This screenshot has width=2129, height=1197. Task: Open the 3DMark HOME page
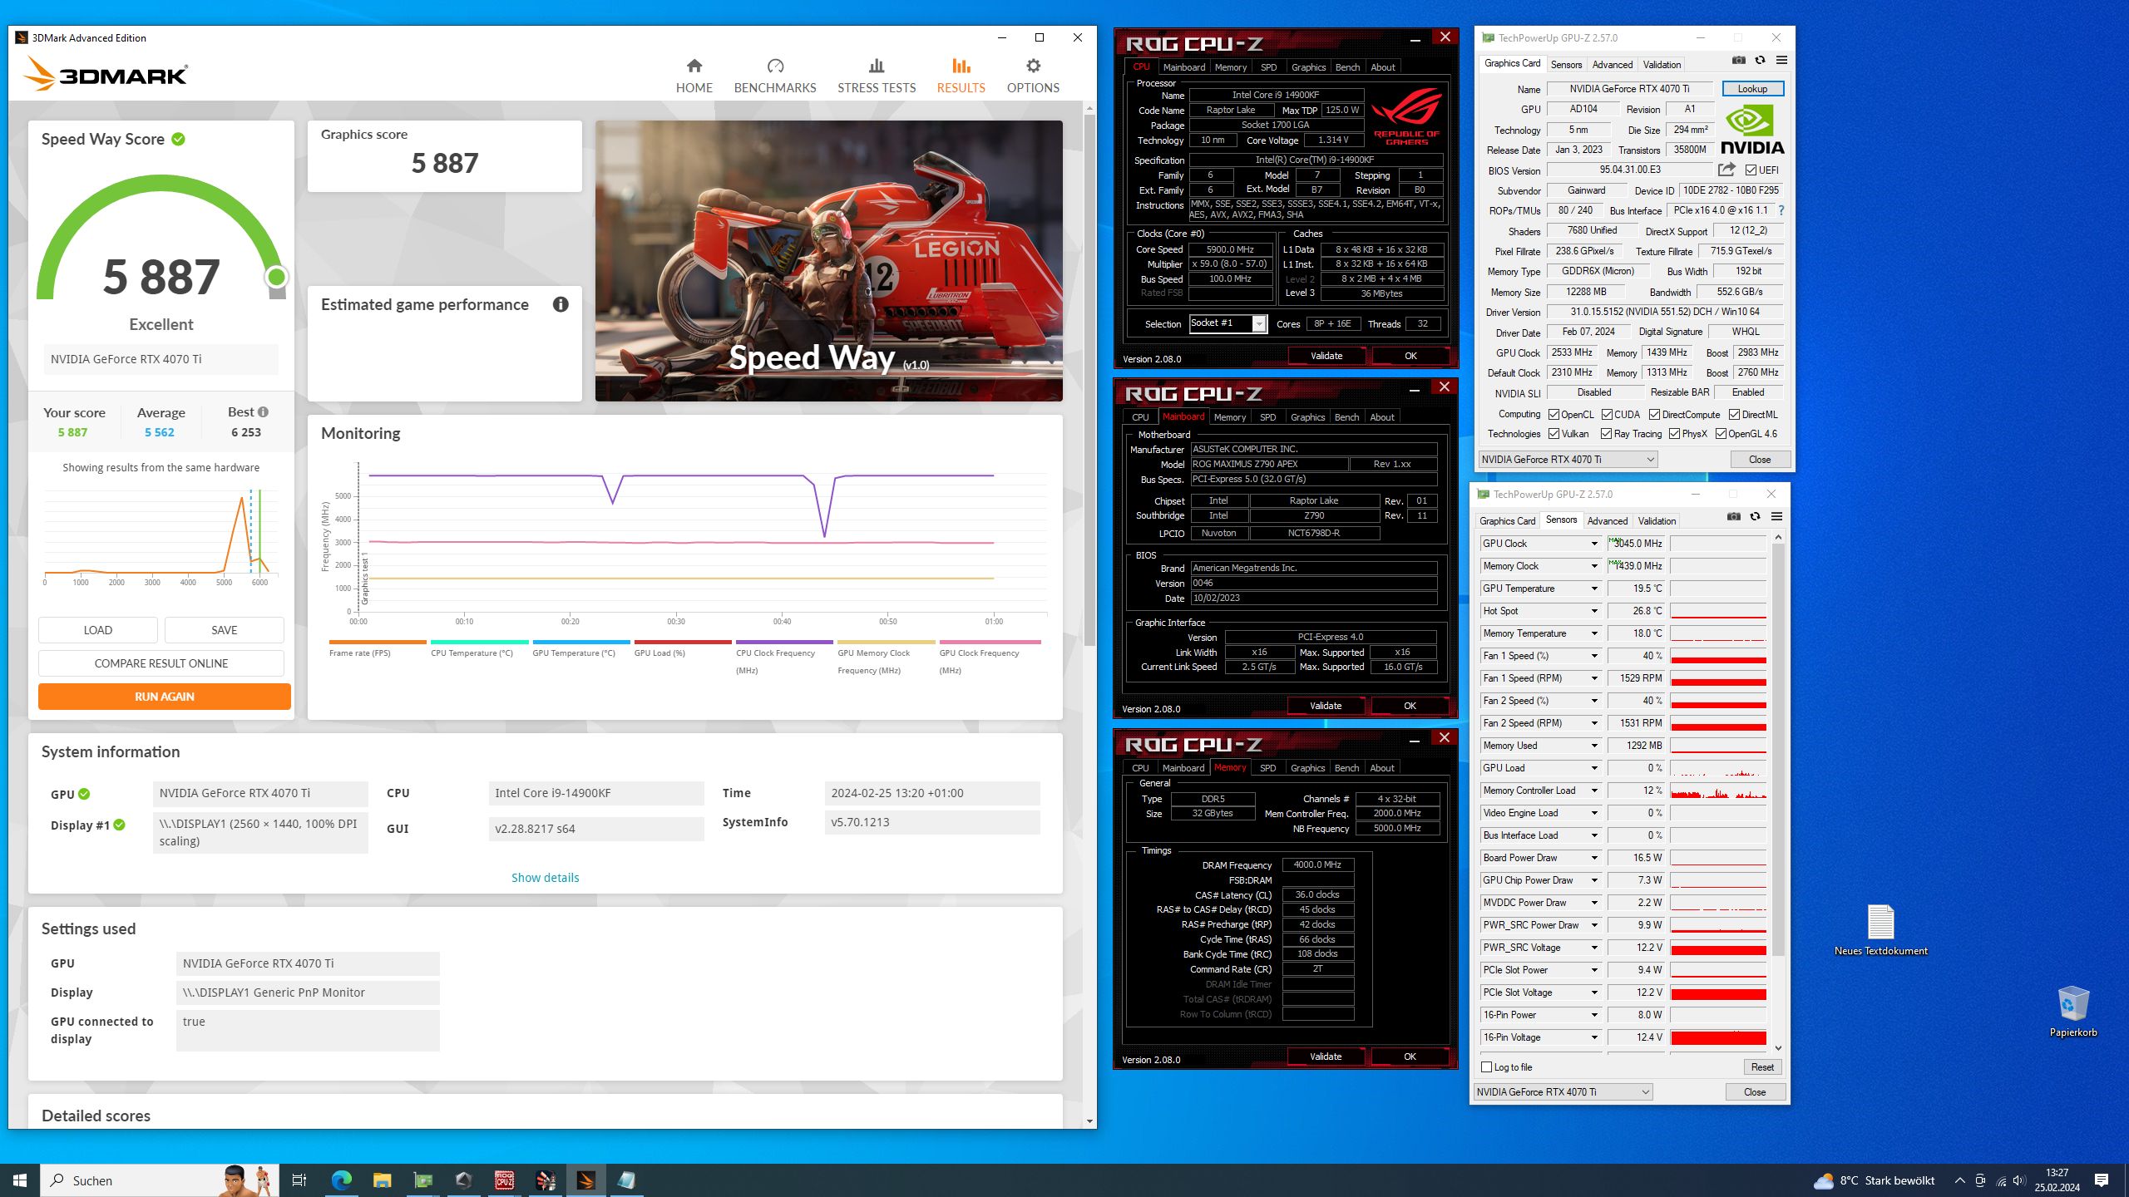(694, 76)
